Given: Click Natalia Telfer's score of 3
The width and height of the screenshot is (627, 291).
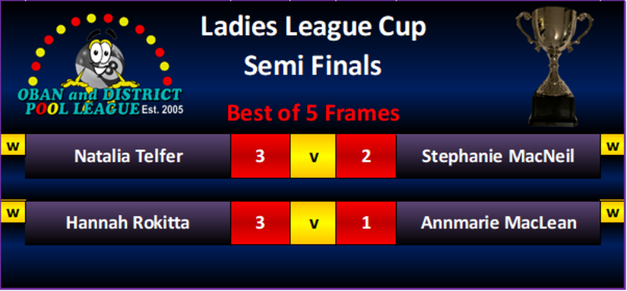Looking at the screenshot, I should pyautogui.click(x=260, y=156).
